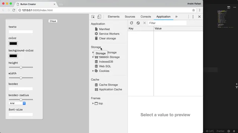Expand the top frame node
Screen dimensions: 238x133
pos(93,103)
